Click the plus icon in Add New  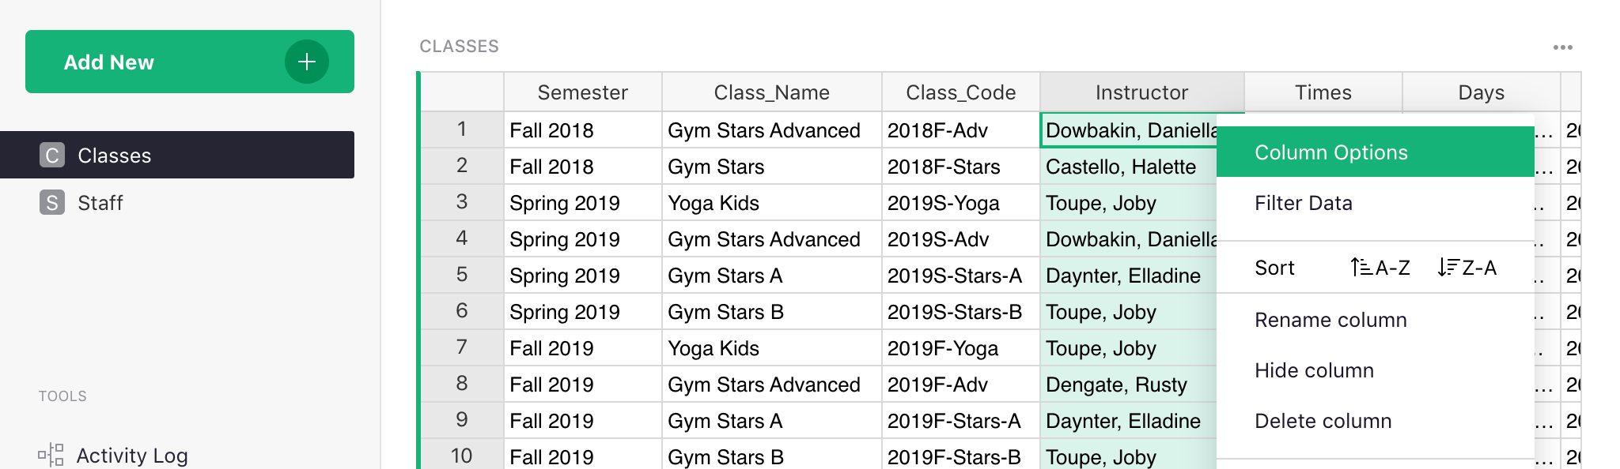coord(307,62)
